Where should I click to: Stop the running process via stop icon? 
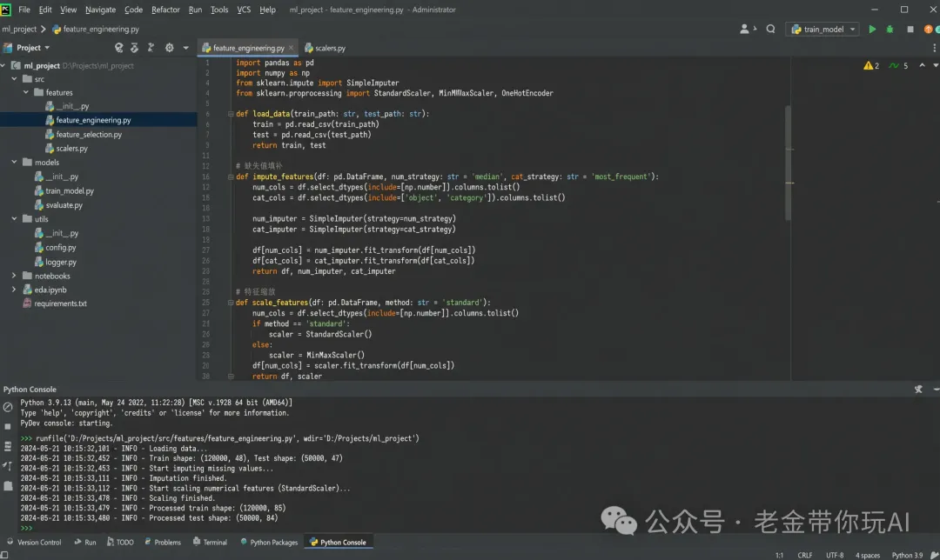point(910,30)
